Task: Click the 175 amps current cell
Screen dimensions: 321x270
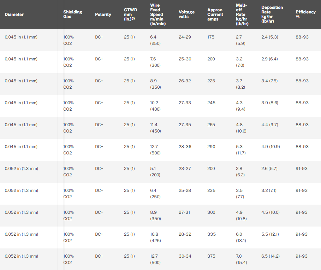Action: (x=211, y=37)
